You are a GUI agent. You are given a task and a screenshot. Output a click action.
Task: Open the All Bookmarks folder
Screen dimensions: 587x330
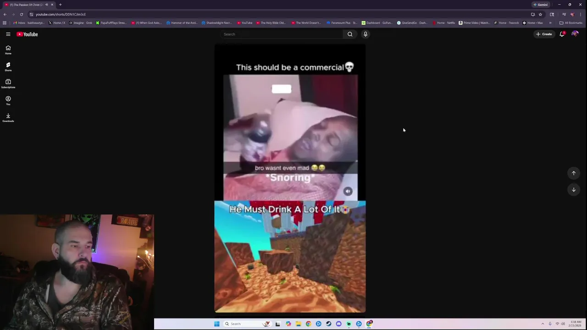571,23
